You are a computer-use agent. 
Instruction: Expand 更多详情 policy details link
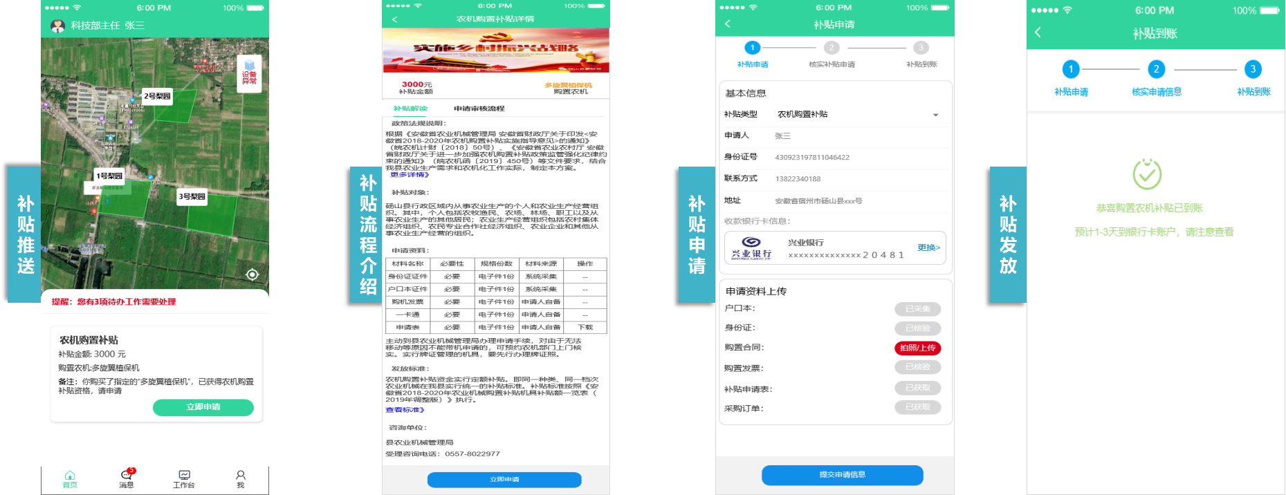(x=410, y=175)
